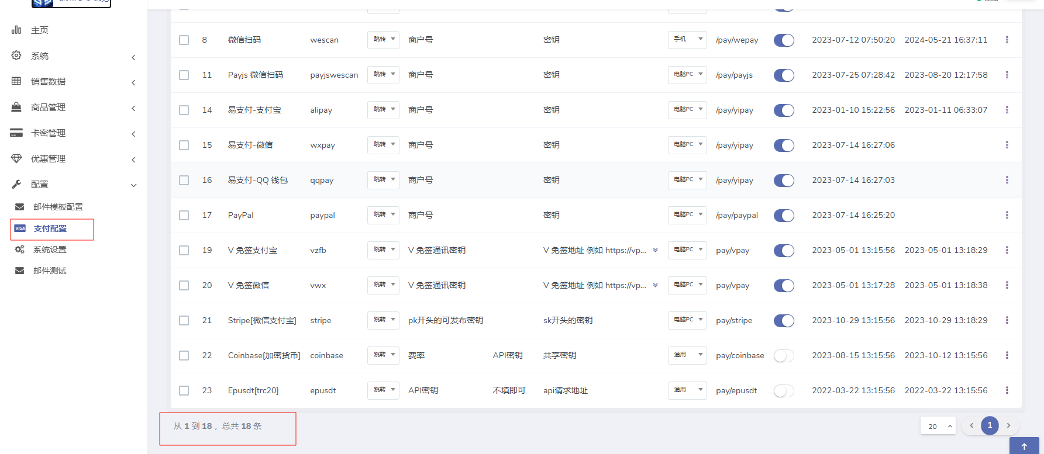Viewport: 1044px width, 454px height.
Task: Open 电脑PC client dropdown for alipay row
Action: tap(687, 110)
